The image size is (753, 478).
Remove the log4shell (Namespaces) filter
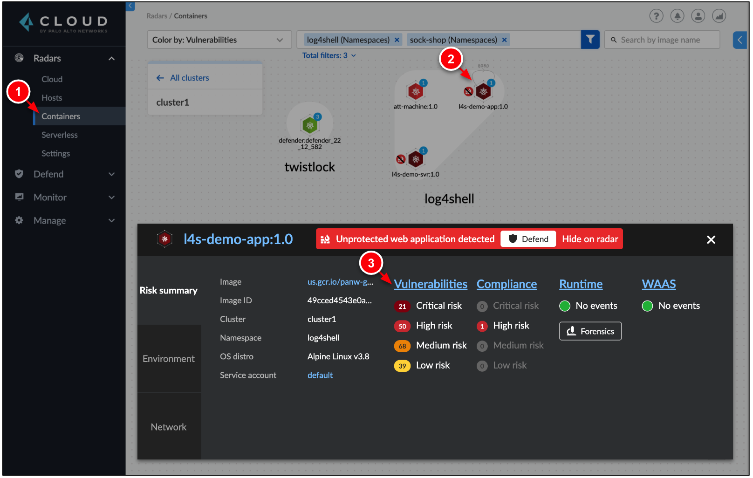coord(397,40)
